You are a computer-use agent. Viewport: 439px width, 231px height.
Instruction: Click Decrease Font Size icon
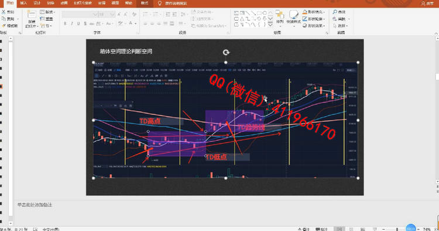pos(125,14)
